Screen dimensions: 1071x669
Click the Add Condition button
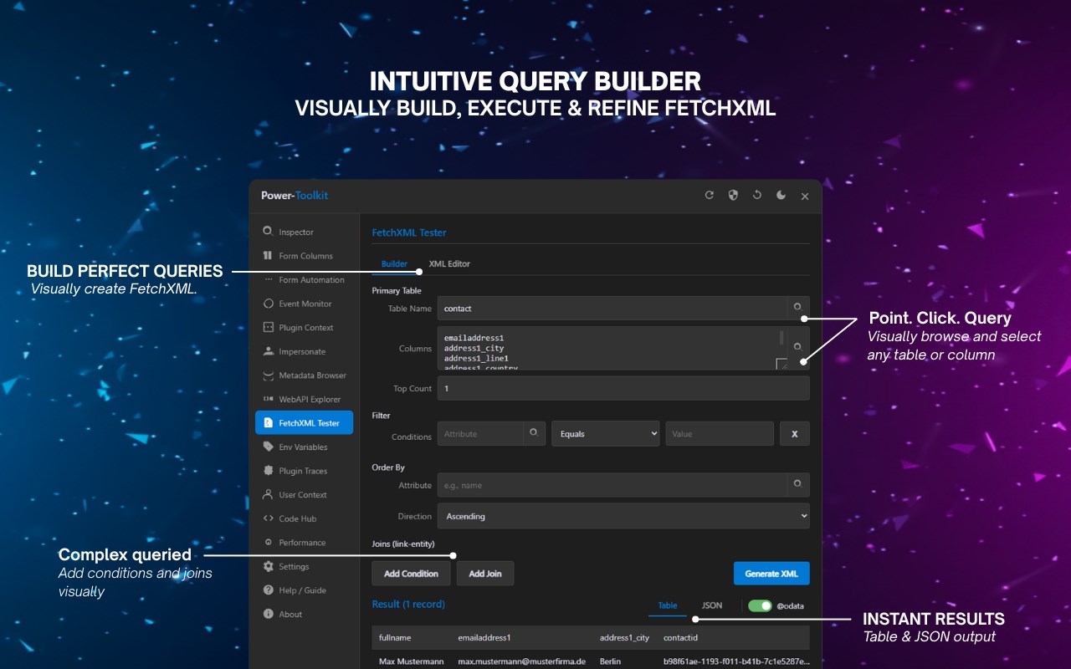pos(411,574)
